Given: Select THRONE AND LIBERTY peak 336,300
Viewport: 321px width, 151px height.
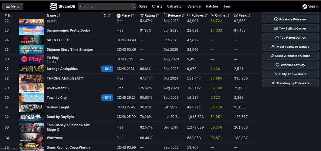Looking at the screenshot, I should point(241,78).
